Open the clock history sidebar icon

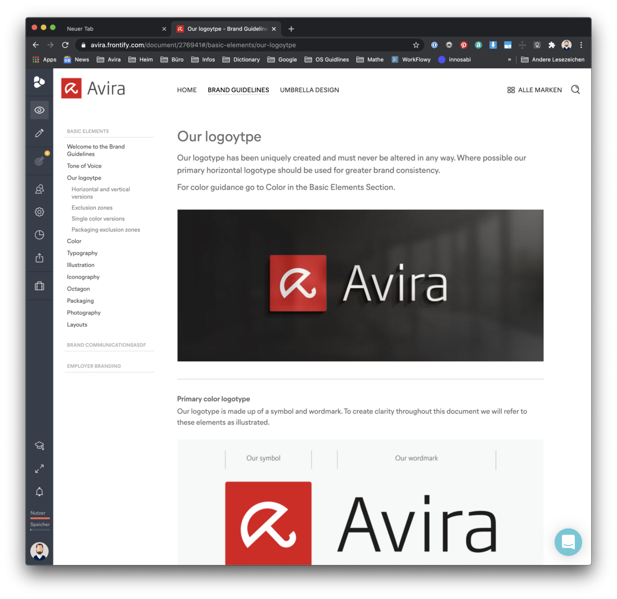coord(39,235)
